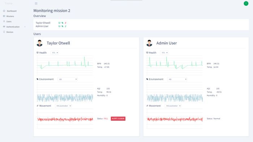The image size is (253, 142).
Task: Click Taylor Otwell's red movement icon in Overview
Action: pos(65,23)
